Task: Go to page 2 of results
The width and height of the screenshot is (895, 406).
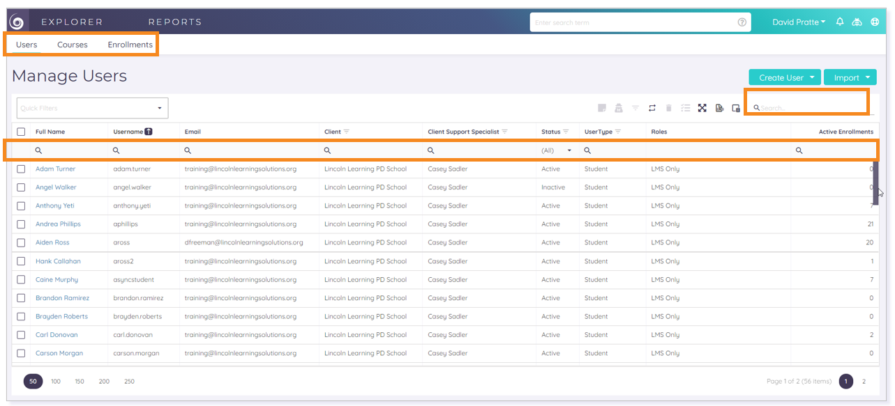Action: 864,382
